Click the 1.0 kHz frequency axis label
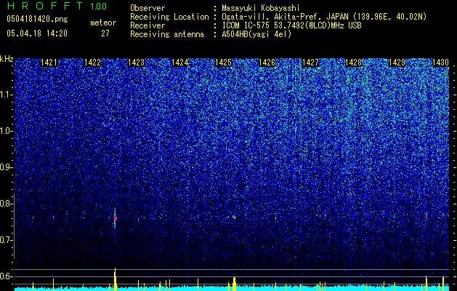Viewport: 457px width, 291px height. pos(6,132)
